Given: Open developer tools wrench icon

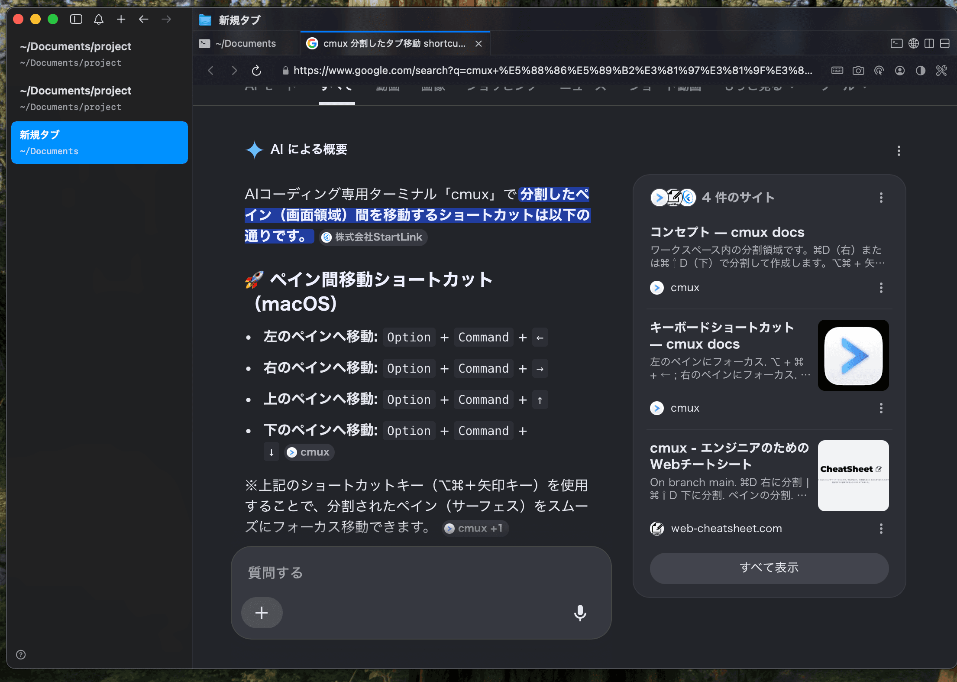Looking at the screenshot, I should pos(941,70).
